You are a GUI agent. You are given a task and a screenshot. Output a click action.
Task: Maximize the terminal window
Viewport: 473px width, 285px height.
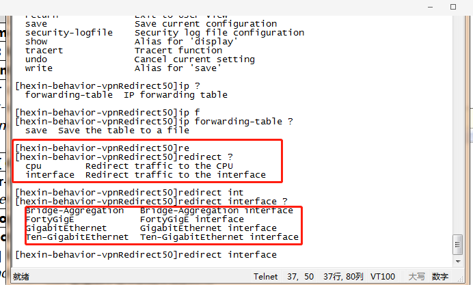tap(452, 7)
